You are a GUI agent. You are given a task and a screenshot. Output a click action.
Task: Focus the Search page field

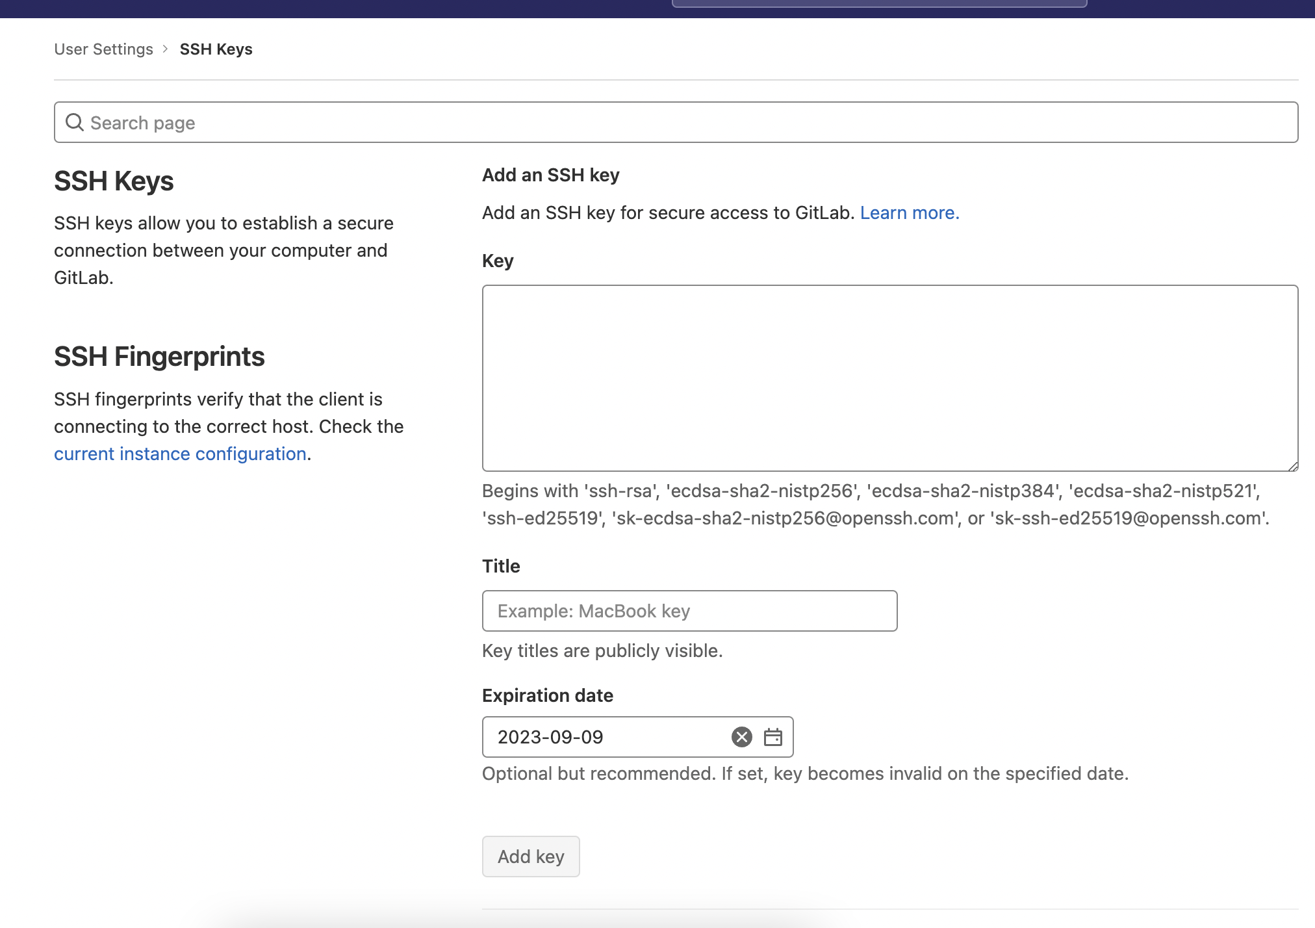(x=676, y=122)
